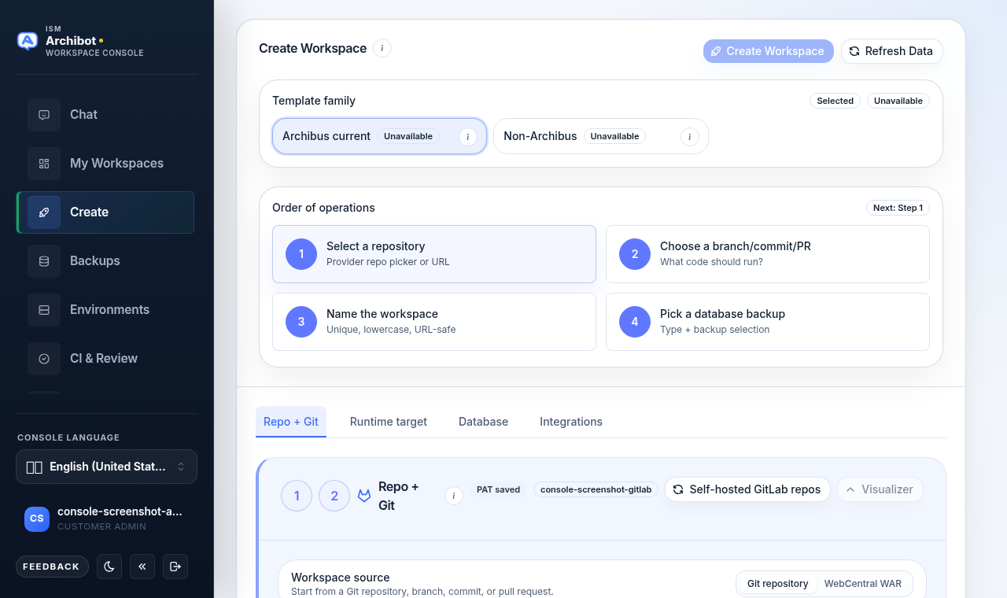Viewport: 1007px width, 598px height.
Task: Click the Next: Step 1 badge
Action: [898, 208]
